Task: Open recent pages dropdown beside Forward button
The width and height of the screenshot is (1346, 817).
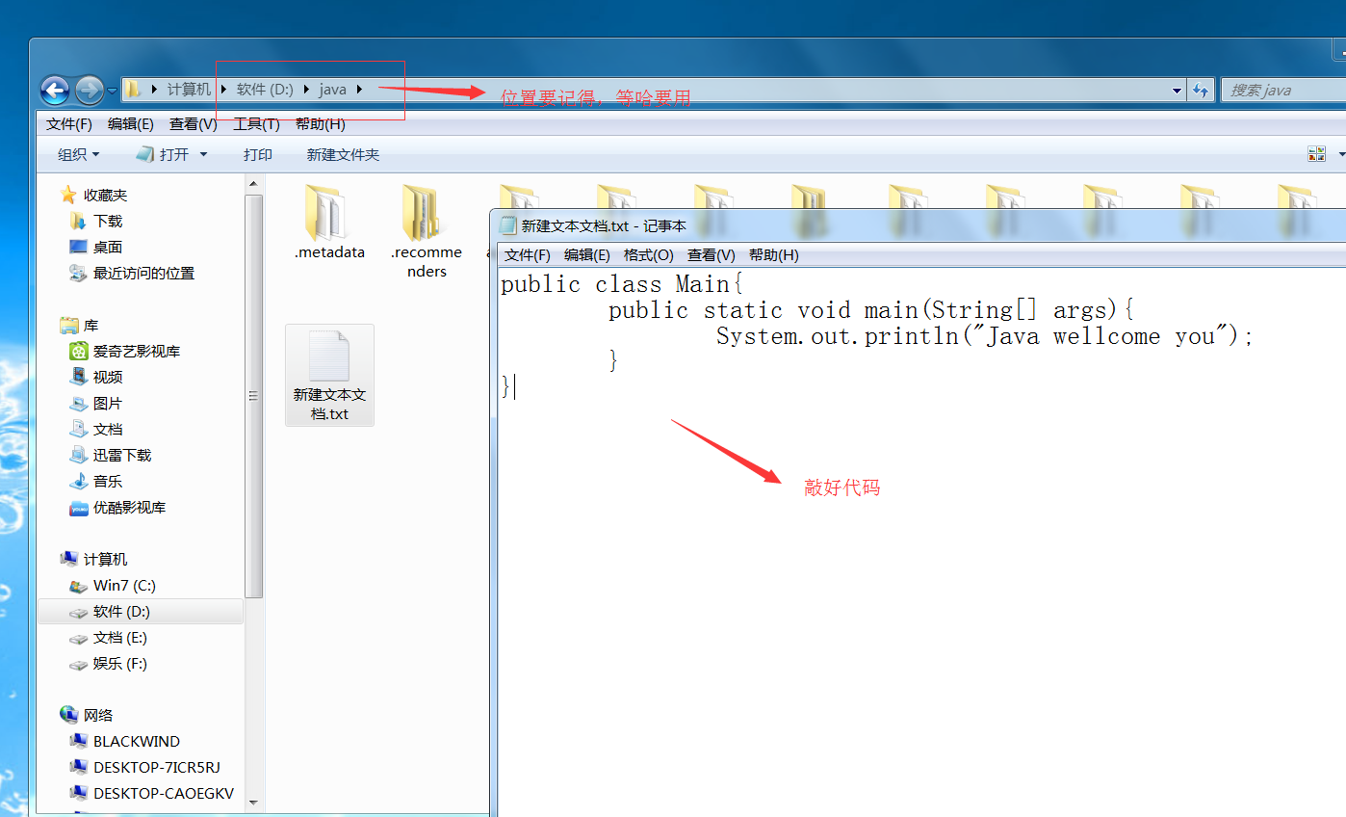Action: [112, 91]
